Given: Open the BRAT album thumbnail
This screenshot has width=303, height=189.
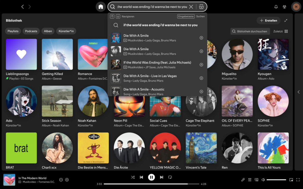Looking at the screenshot, I should [21, 148].
